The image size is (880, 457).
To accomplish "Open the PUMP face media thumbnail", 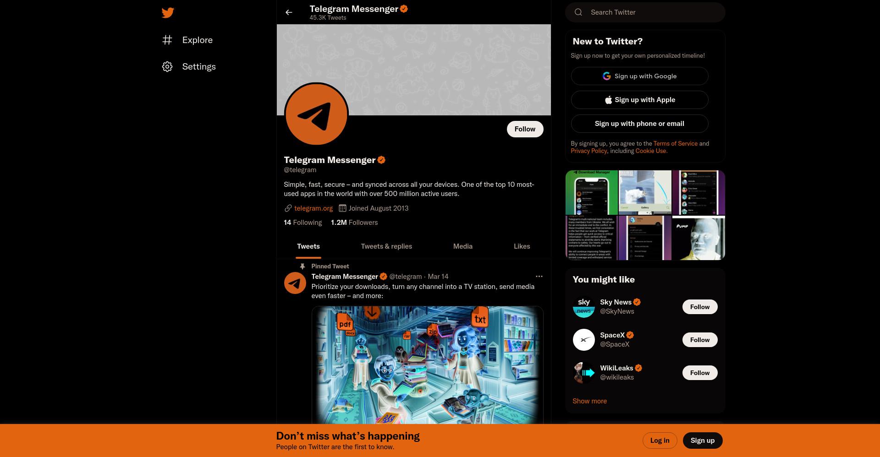I will [698, 238].
